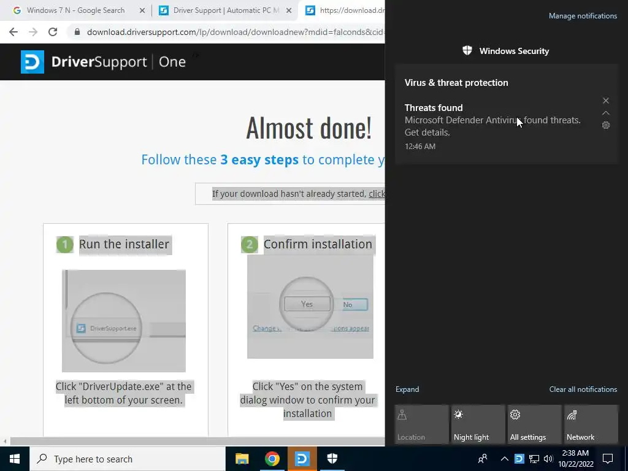628x471 pixels.
Task: Click the DriverSupport logo in page header
Action: [103, 62]
